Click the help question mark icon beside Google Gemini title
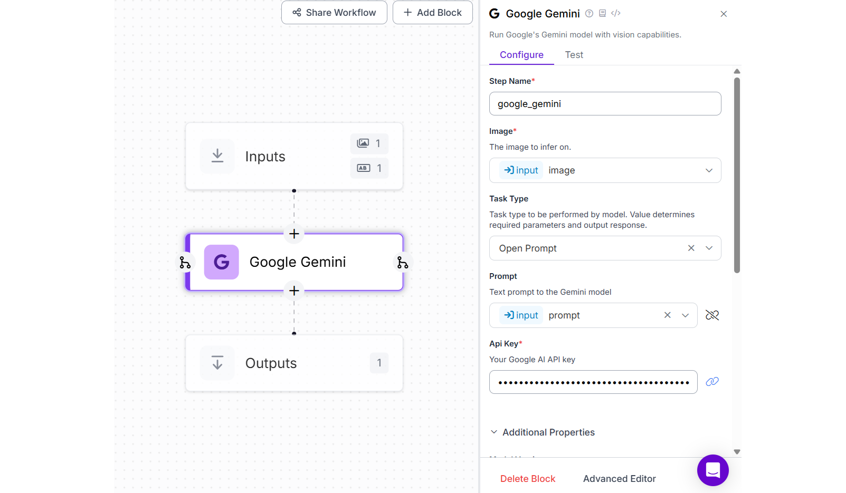 [589, 14]
